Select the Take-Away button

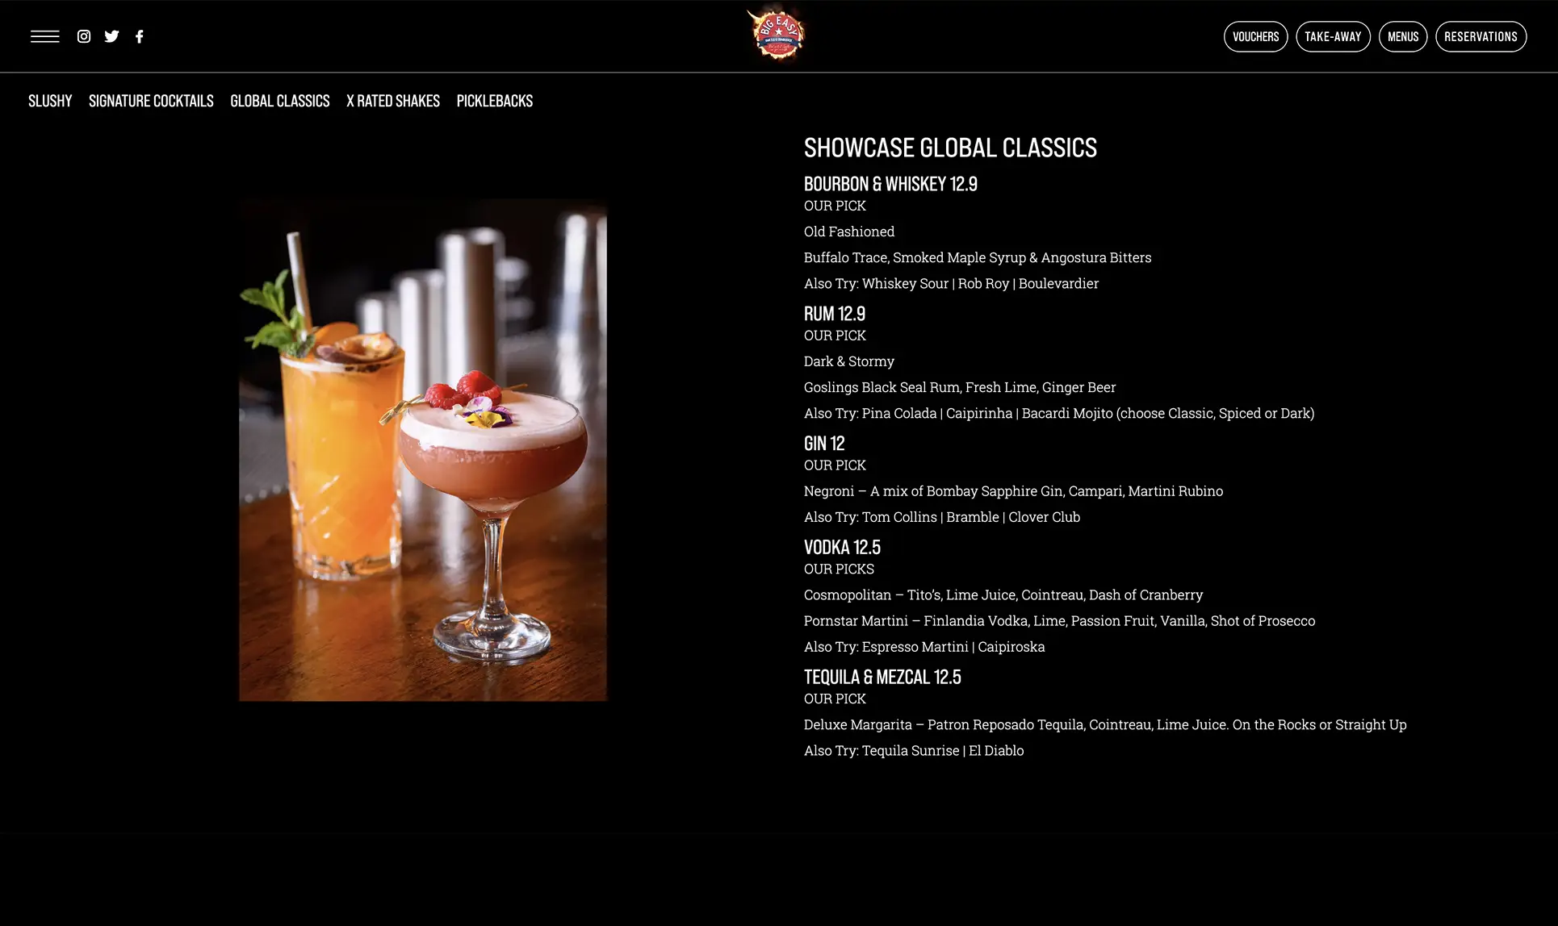pyautogui.click(x=1333, y=36)
